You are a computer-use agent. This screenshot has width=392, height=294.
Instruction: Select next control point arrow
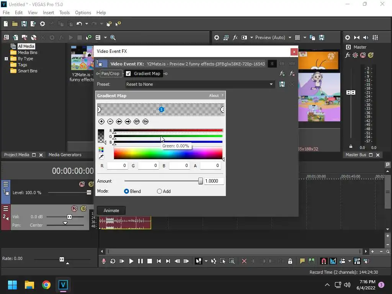[x=128, y=121]
